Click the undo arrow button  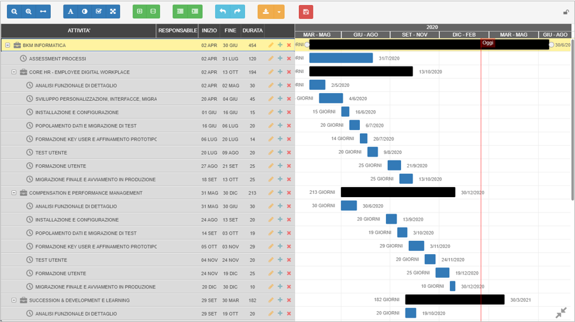point(223,11)
